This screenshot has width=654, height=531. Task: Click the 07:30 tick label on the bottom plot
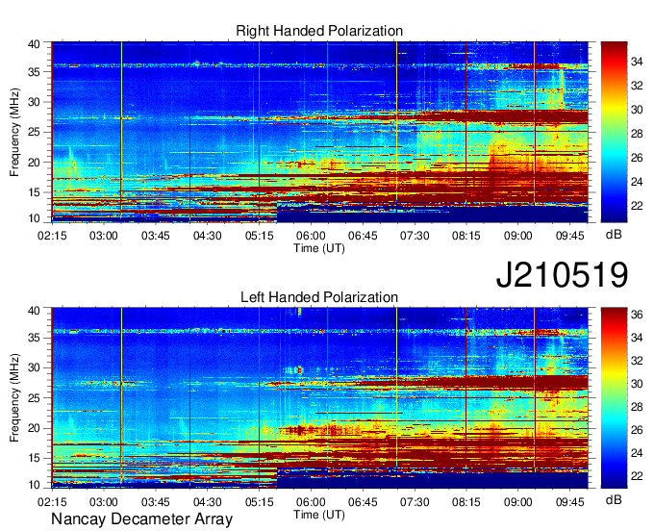tap(415, 502)
